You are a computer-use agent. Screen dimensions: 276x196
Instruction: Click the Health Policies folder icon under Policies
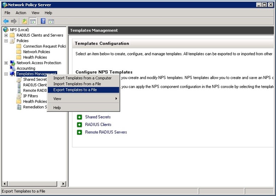coord(19,57)
